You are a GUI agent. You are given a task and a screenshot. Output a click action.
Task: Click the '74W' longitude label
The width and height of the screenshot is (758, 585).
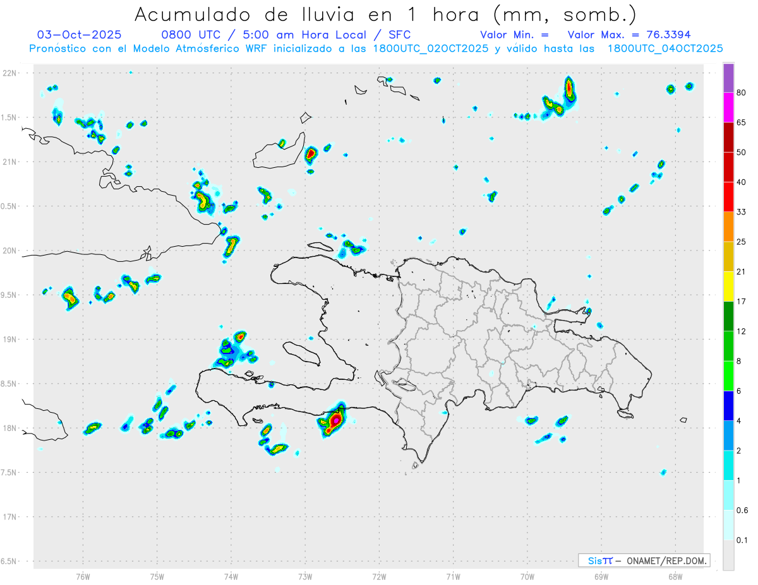[231, 577]
